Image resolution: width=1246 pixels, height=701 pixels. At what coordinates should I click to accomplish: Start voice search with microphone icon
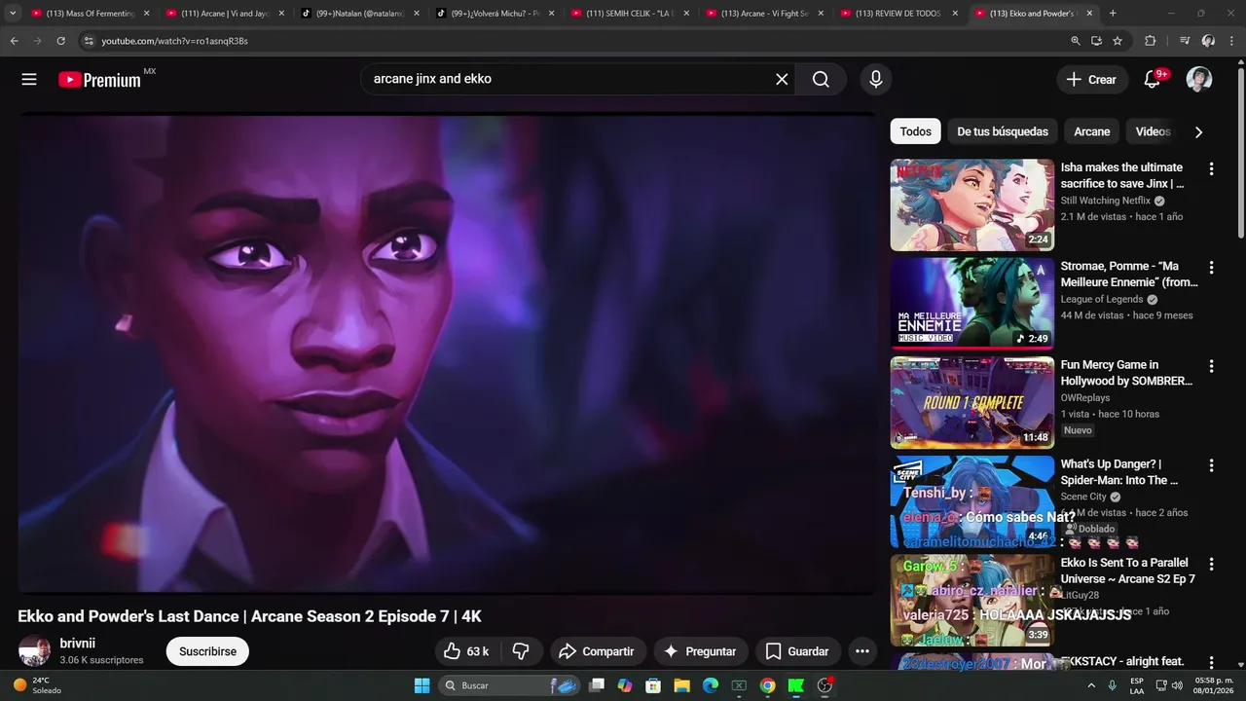pos(876,80)
